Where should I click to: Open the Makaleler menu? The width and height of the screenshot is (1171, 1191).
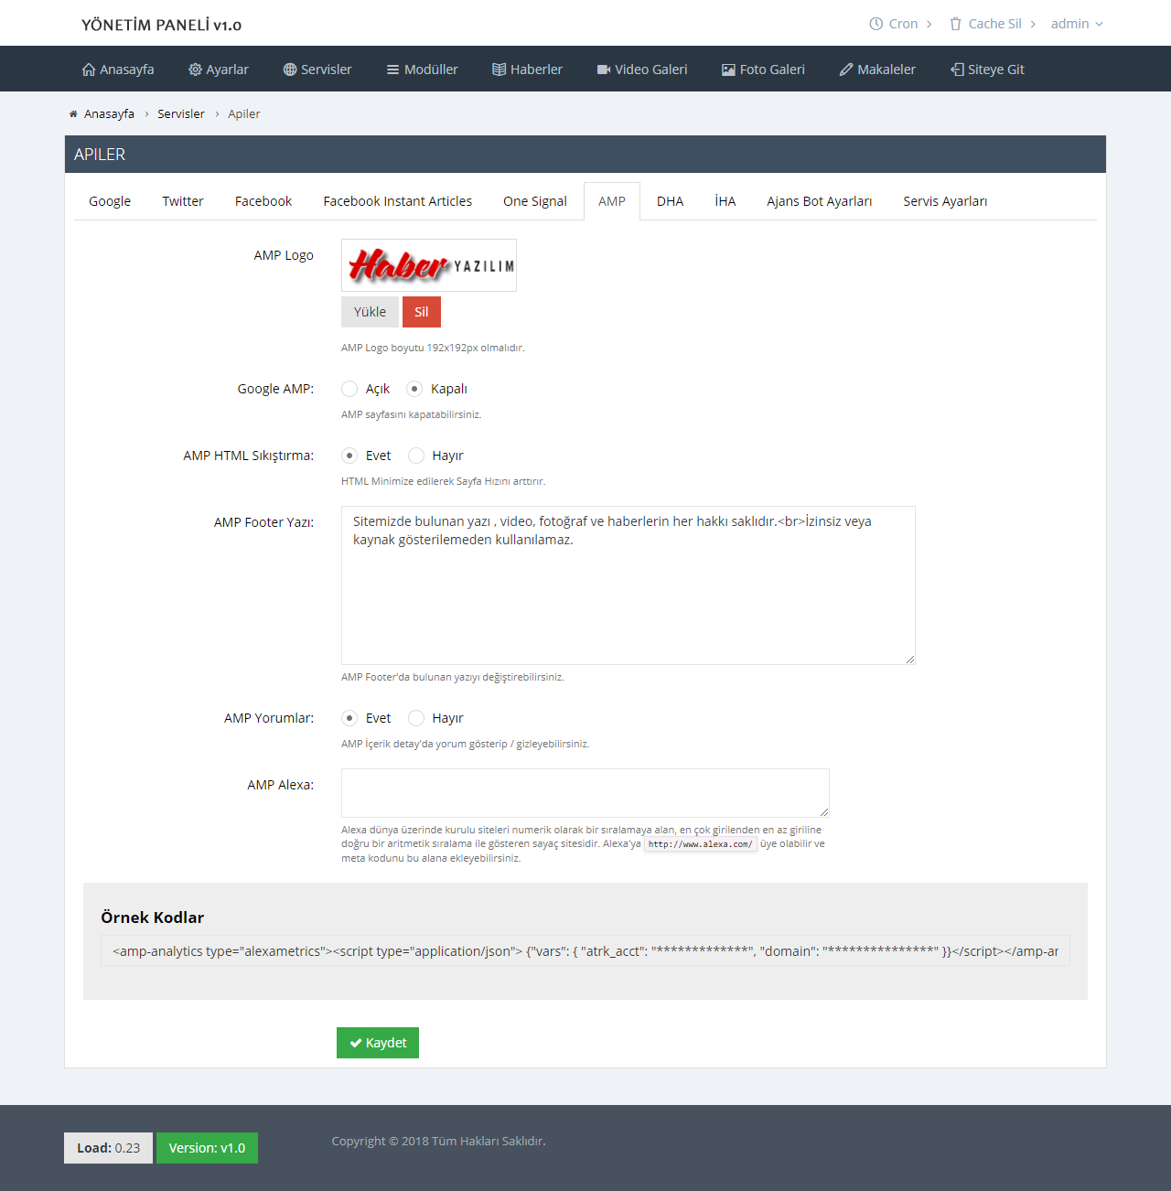(878, 70)
